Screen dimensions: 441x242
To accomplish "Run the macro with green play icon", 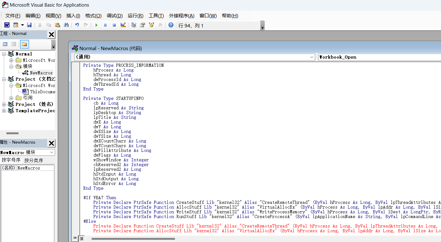I will (x=96, y=25).
